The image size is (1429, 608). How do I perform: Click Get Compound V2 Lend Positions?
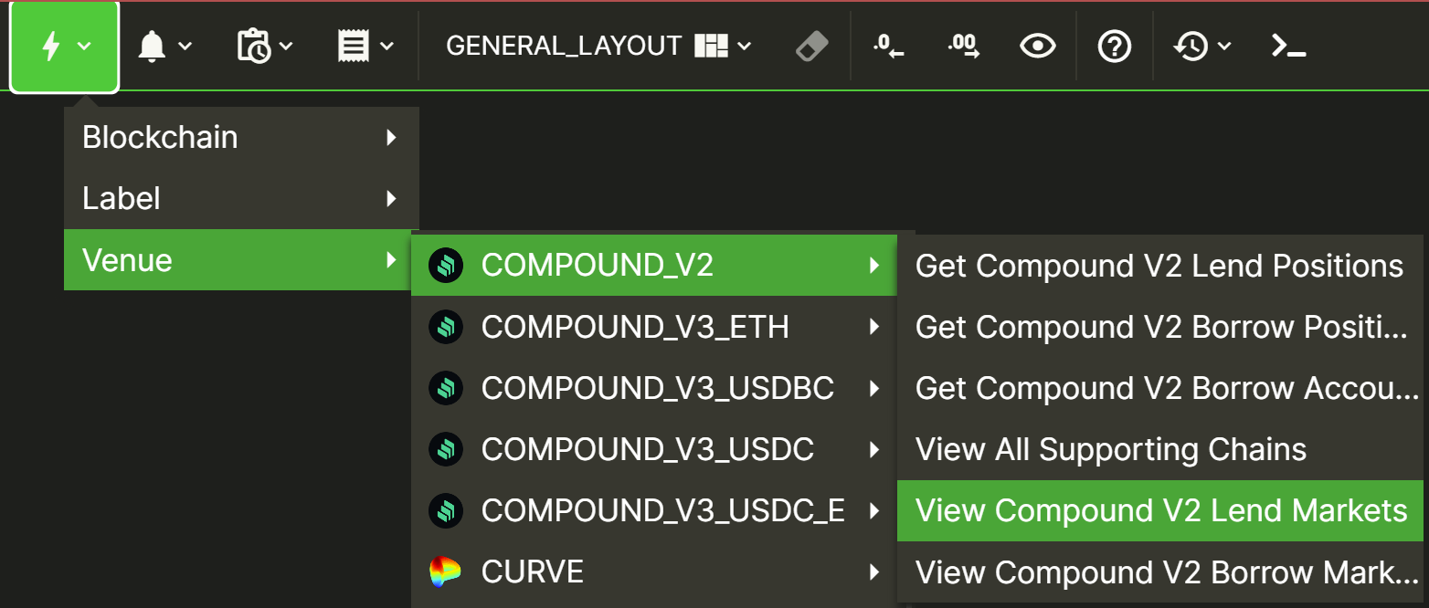pos(1160,266)
